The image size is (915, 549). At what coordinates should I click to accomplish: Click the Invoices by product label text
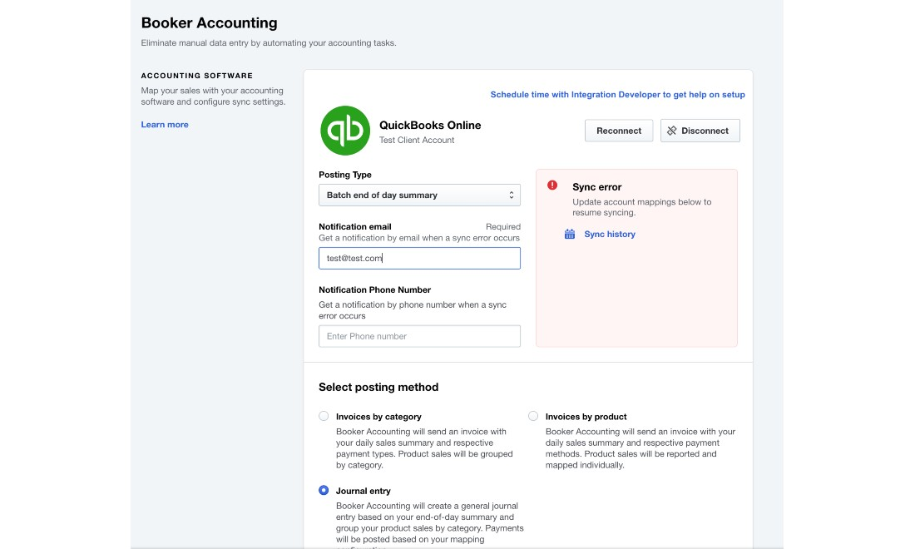pyautogui.click(x=586, y=417)
